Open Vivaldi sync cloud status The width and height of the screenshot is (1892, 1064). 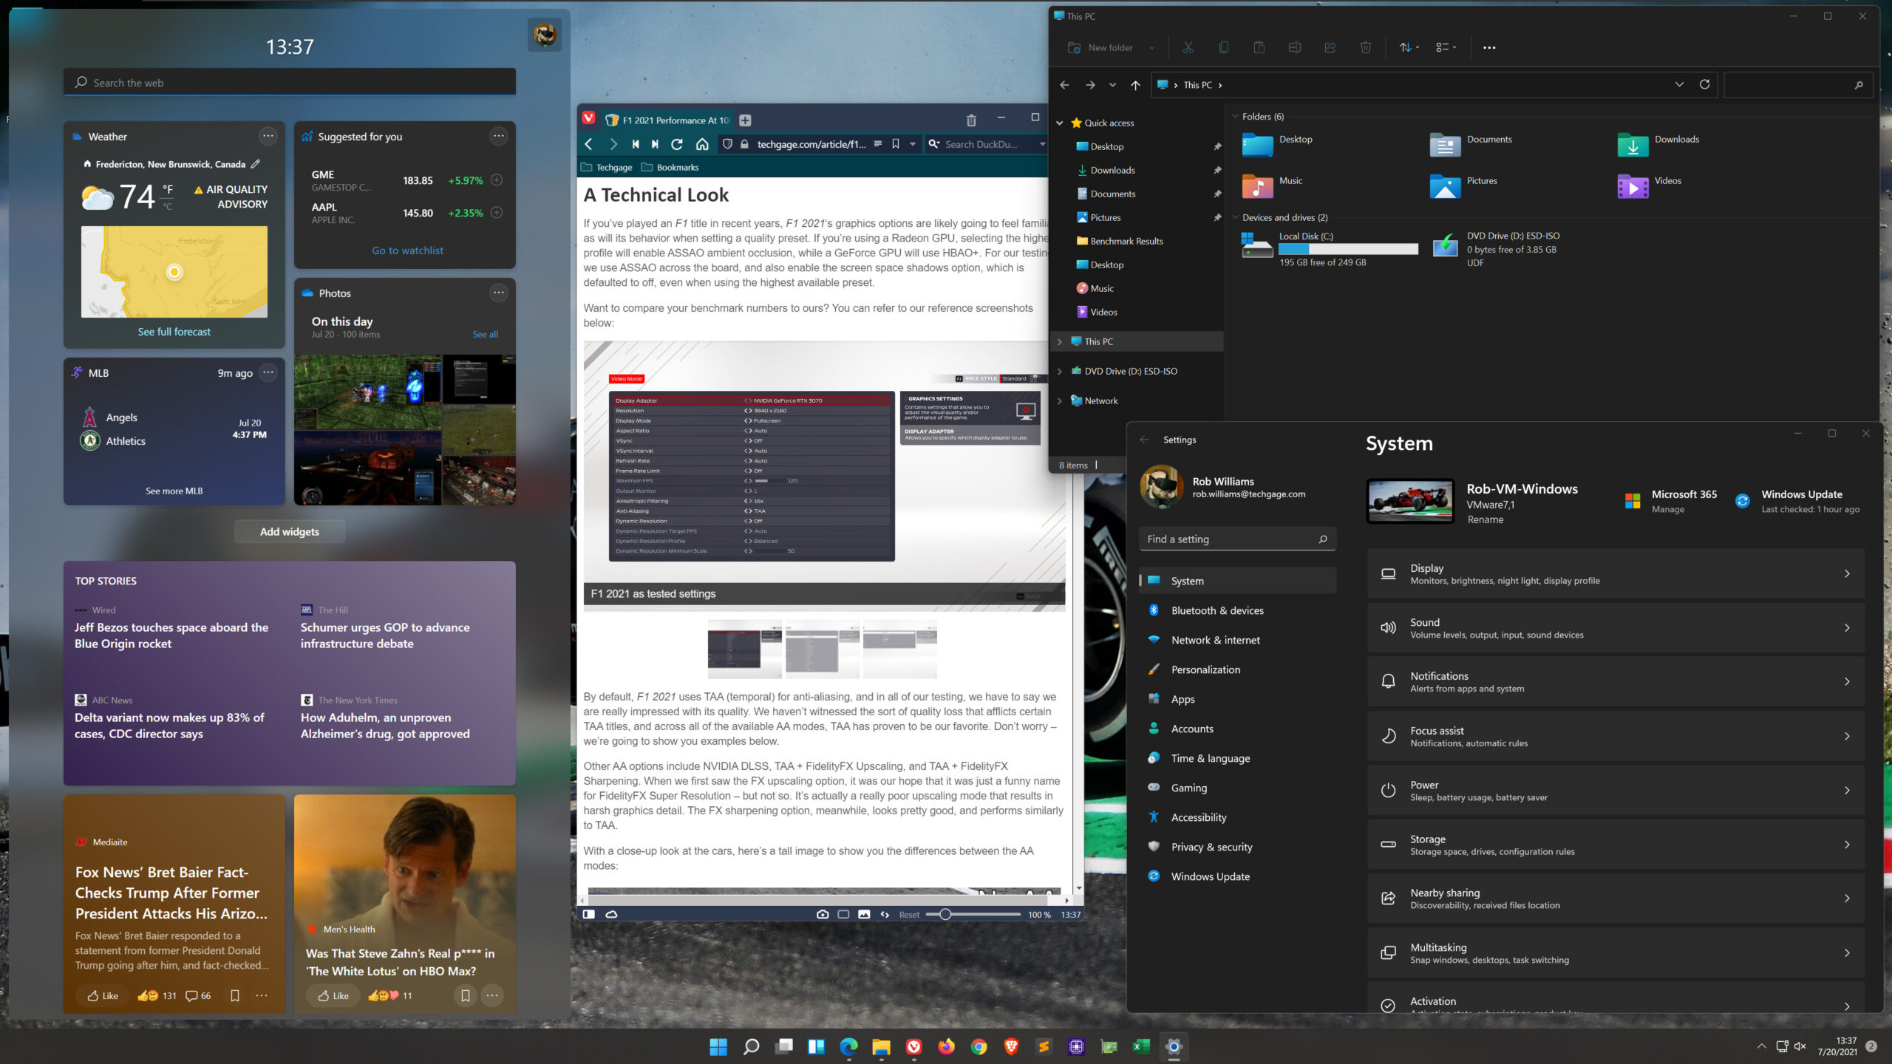coord(611,914)
